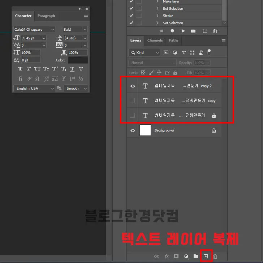Toggle dialog box for Stroke step

click(x=139, y=16)
